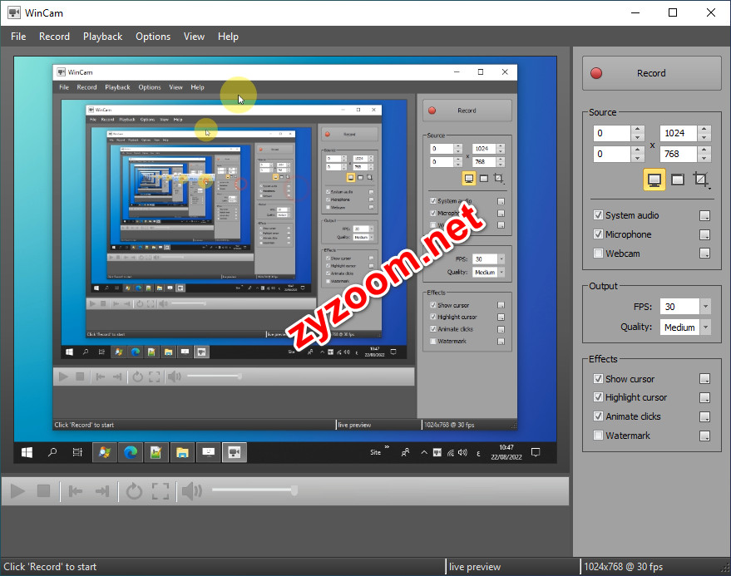
Task: Click Record button in the nested preview window
Action: (467, 111)
